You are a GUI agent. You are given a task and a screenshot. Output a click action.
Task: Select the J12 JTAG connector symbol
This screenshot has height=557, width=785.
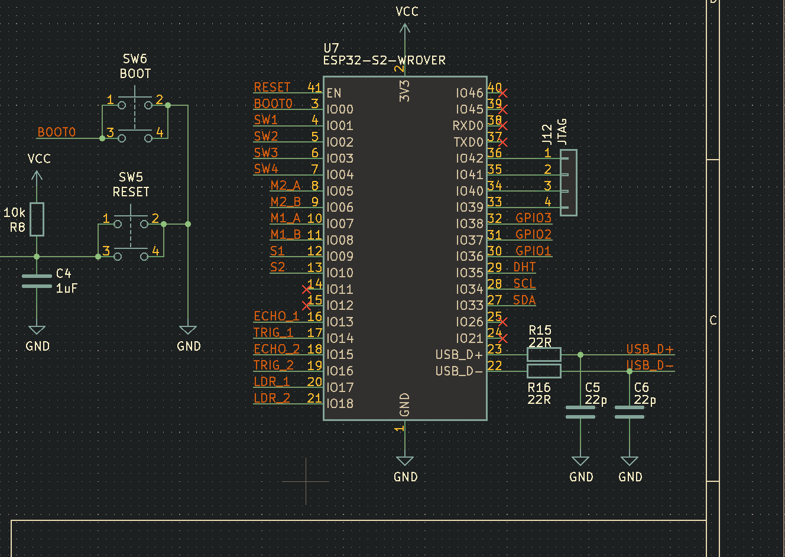point(569,182)
